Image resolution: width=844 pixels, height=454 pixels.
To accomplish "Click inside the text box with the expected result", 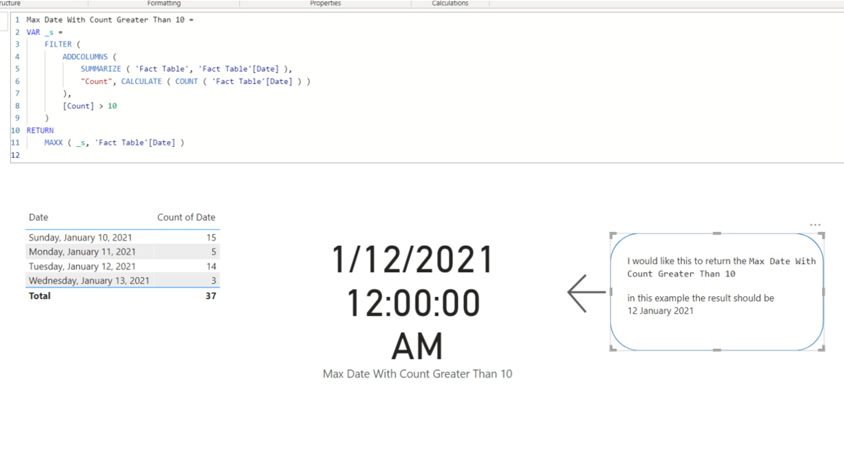I will [717, 291].
